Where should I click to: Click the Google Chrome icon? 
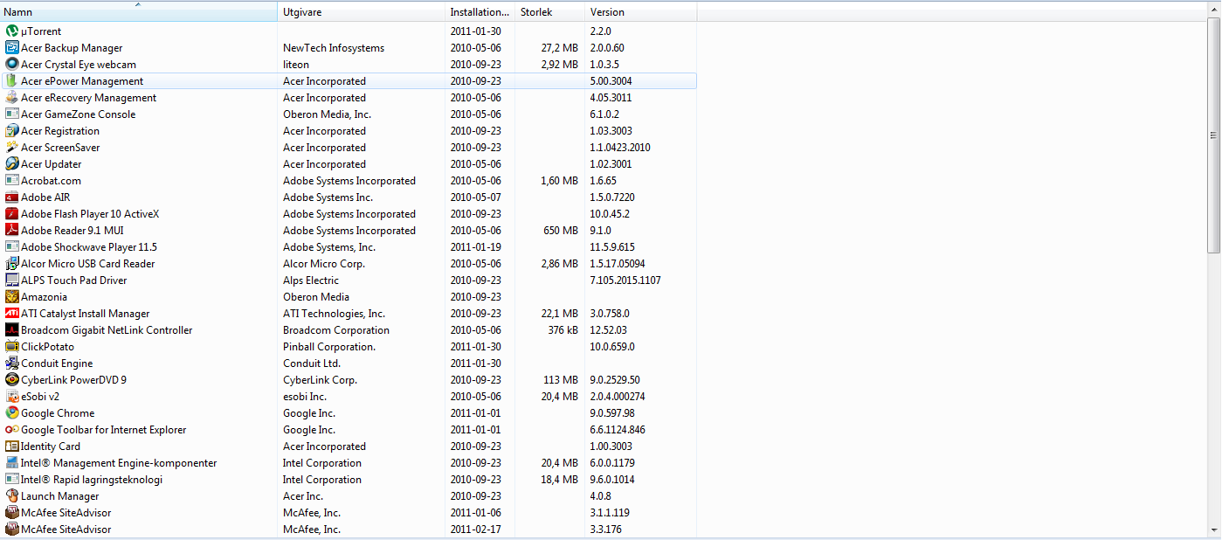(12, 413)
